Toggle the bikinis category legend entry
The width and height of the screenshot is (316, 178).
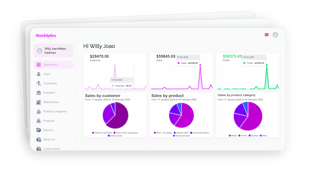(233, 136)
